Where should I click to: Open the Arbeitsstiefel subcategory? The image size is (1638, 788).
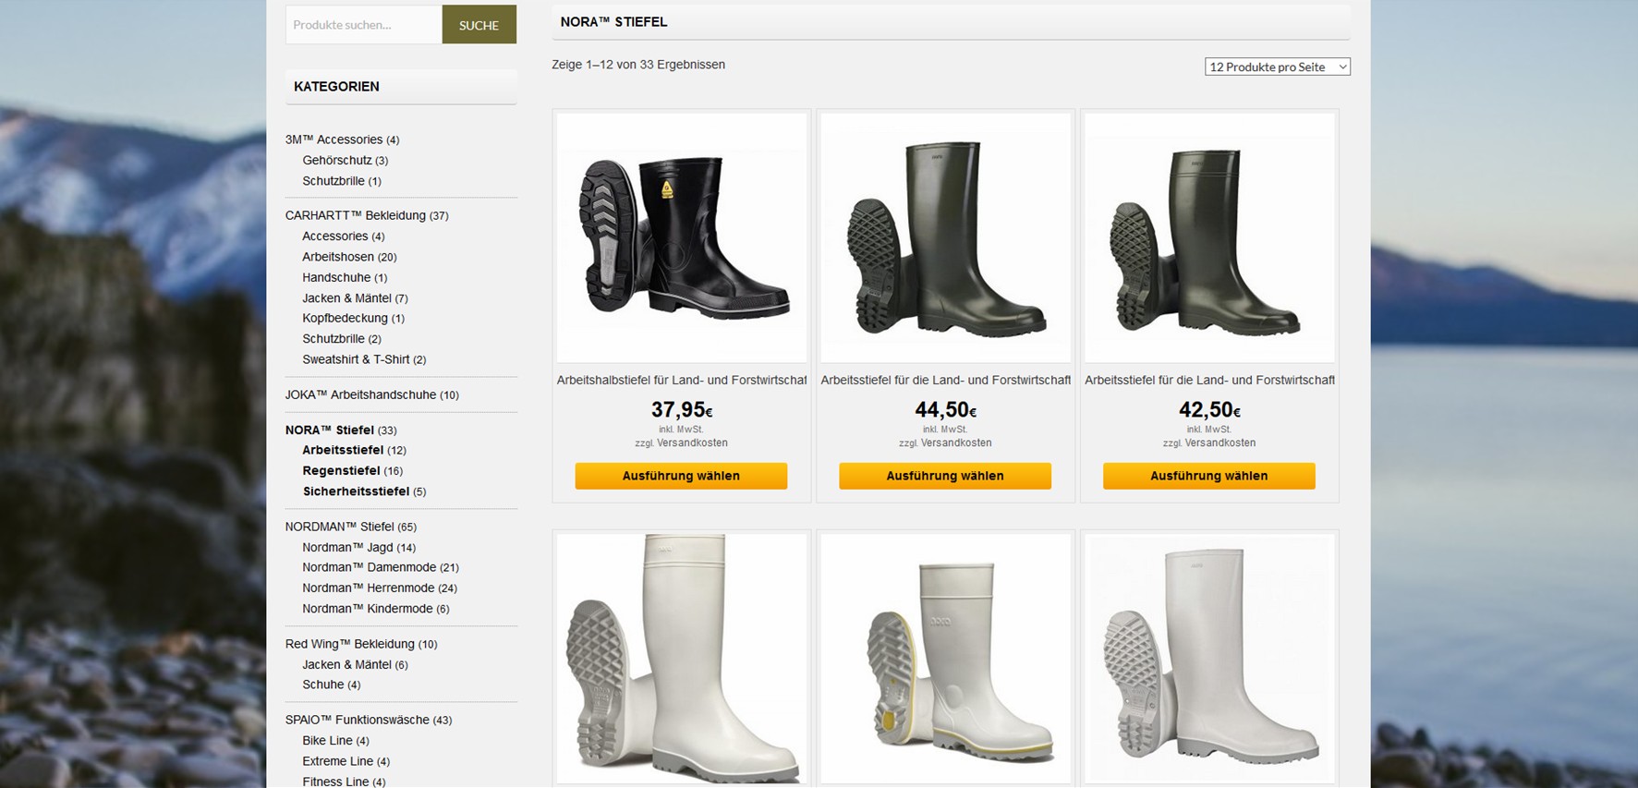(343, 450)
